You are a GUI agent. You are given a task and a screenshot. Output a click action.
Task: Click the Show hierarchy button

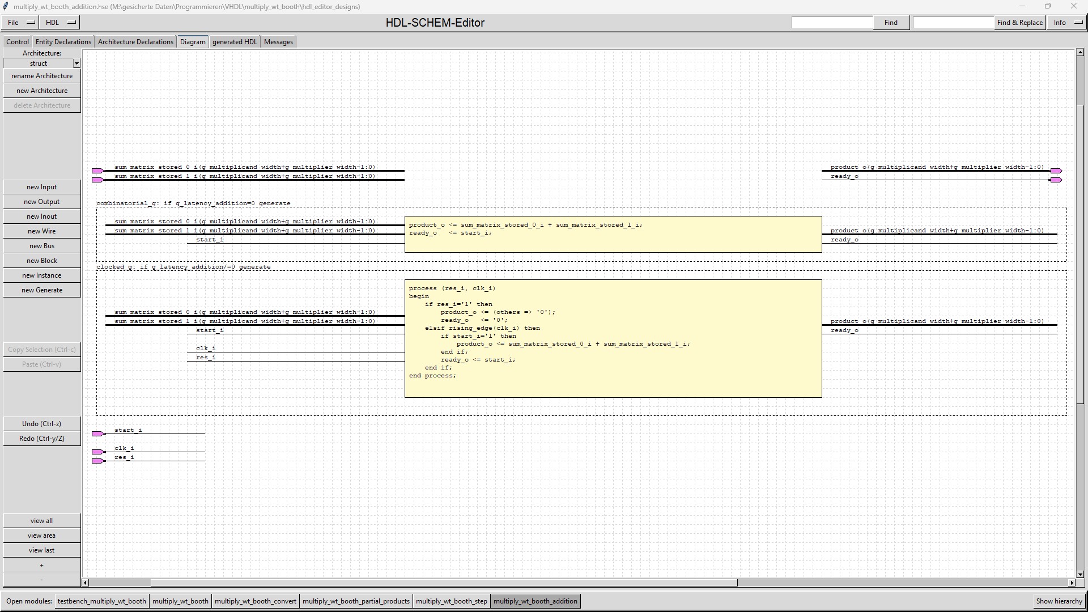point(1059,601)
